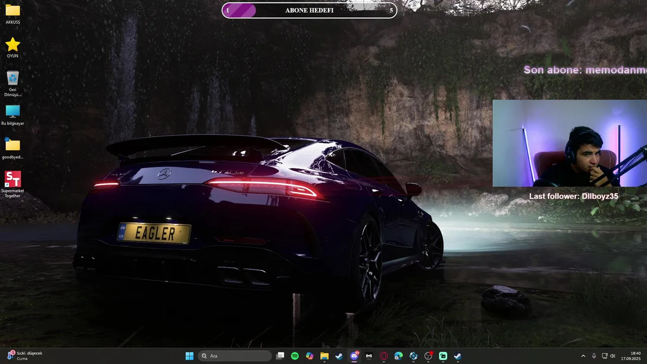Click the ABONE HEDEFI progress bar

click(x=309, y=10)
